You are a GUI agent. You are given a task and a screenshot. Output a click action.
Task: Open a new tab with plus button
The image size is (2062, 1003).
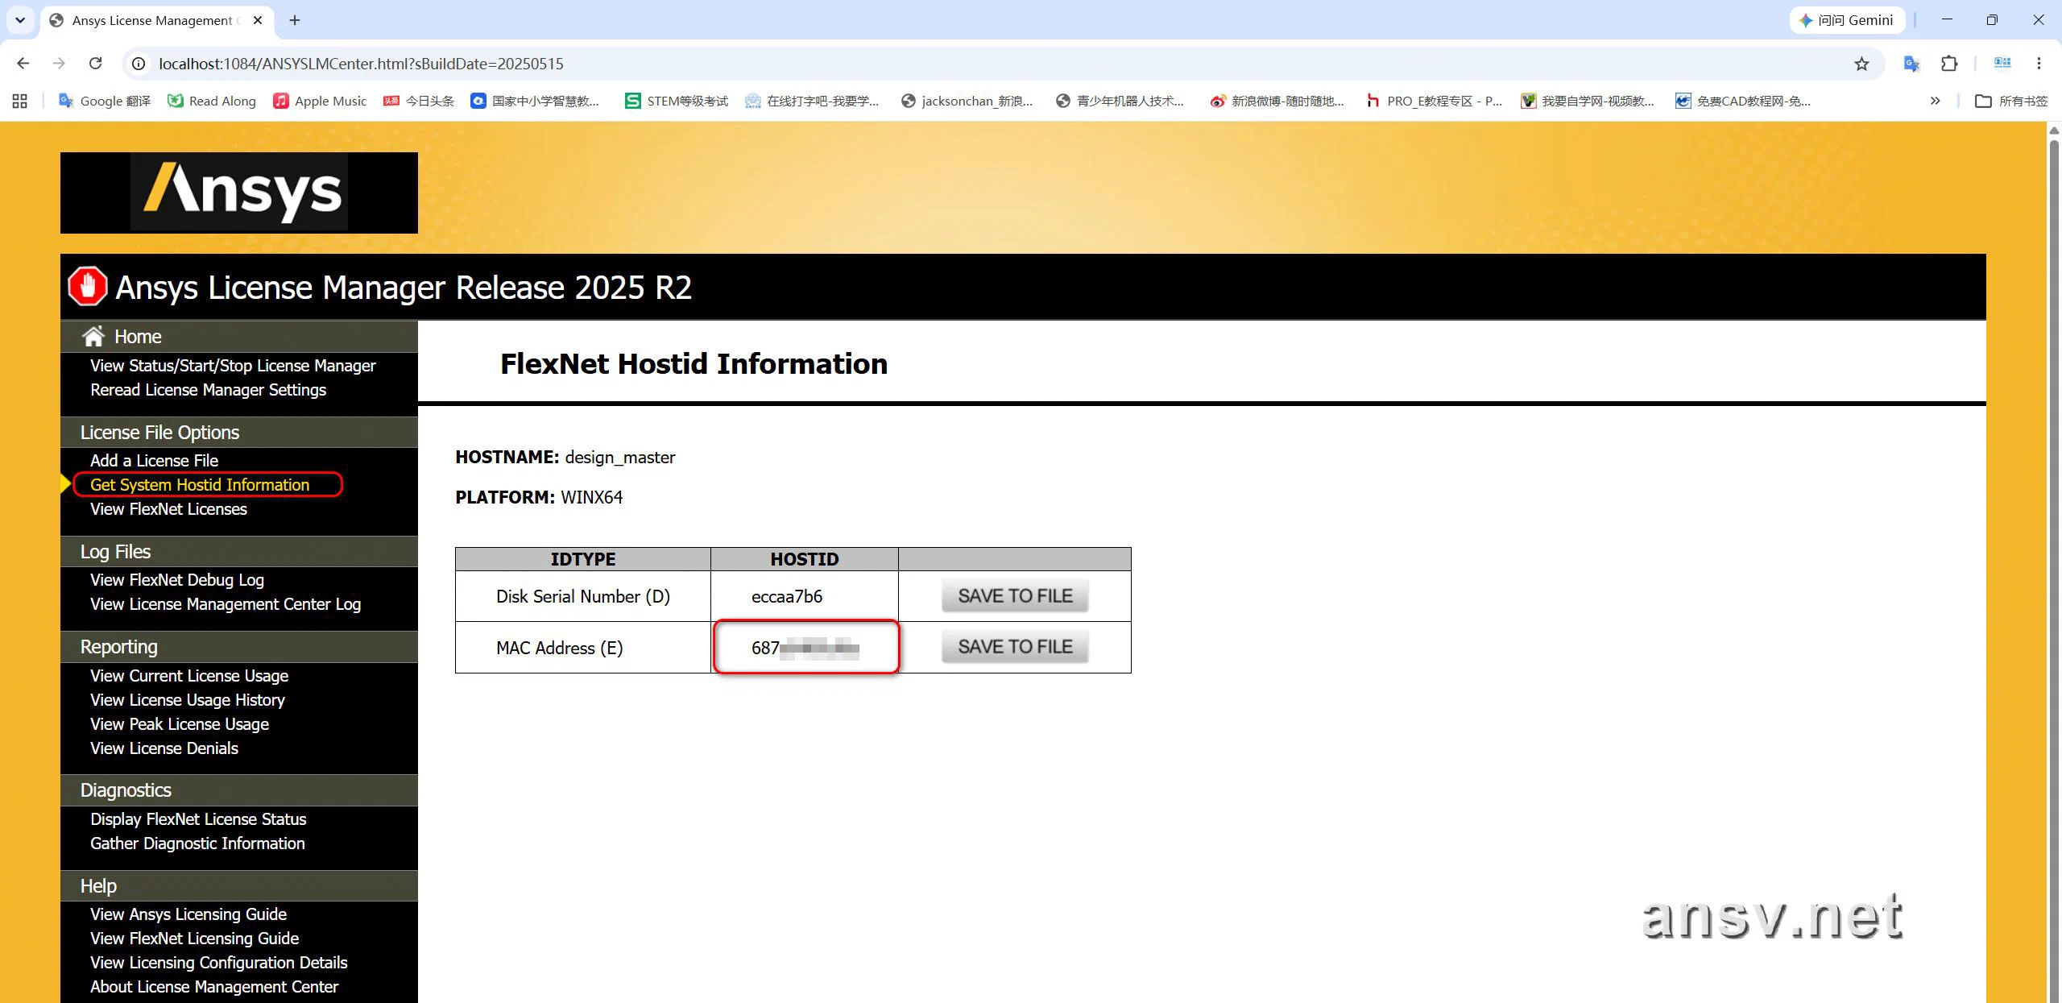(x=295, y=20)
